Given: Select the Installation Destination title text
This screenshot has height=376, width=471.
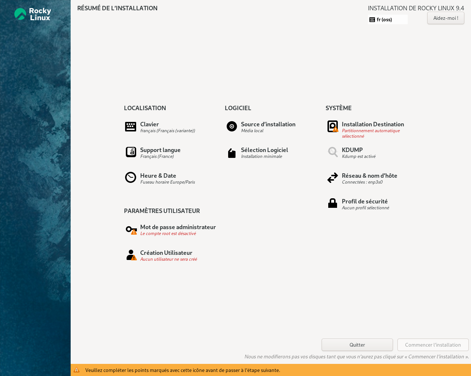Looking at the screenshot, I should (373, 124).
